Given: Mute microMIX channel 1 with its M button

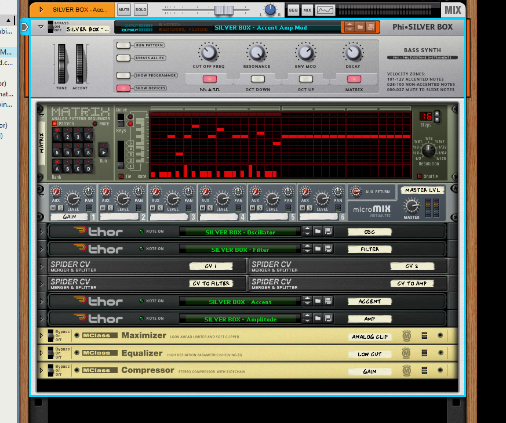Looking at the screenshot, I should pos(53,208).
